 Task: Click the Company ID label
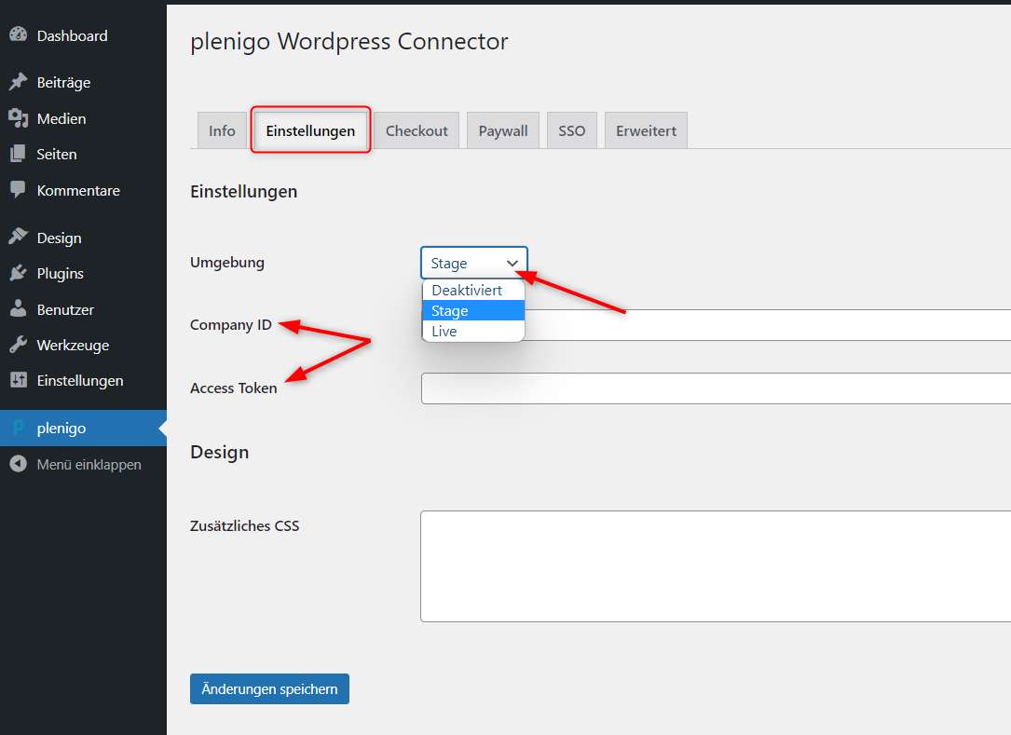(x=231, y=325)
